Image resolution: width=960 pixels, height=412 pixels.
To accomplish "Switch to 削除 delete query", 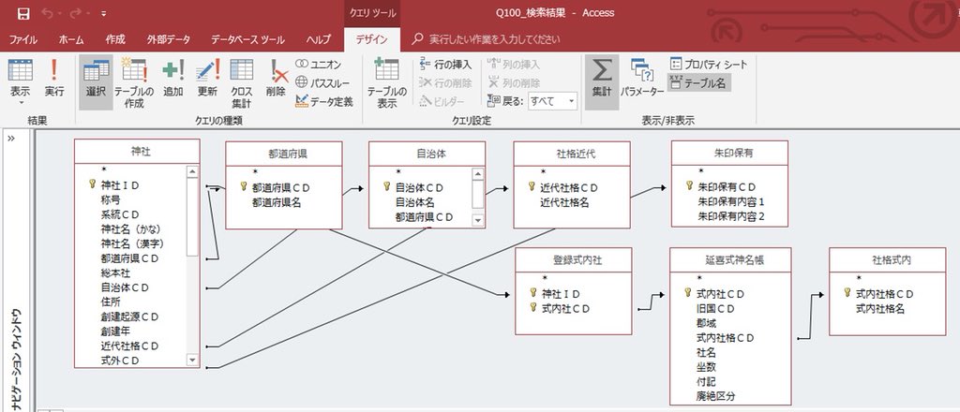I will pyautogui.click(x=277, y=79).
